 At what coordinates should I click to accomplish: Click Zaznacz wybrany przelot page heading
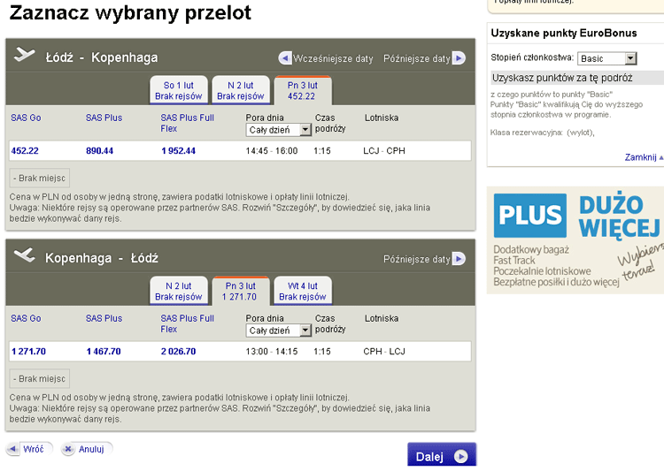coord(130,12)
